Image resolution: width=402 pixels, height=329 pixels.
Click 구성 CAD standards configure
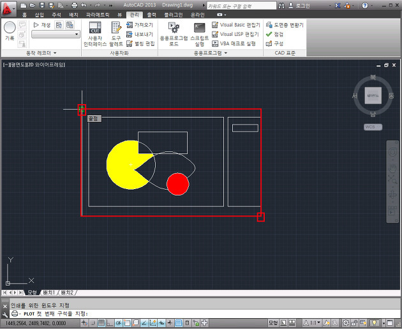274,43
